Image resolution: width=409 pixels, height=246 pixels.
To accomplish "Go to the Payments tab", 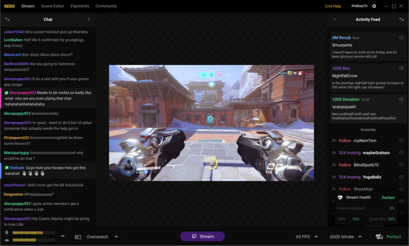I will coord(80,6).
